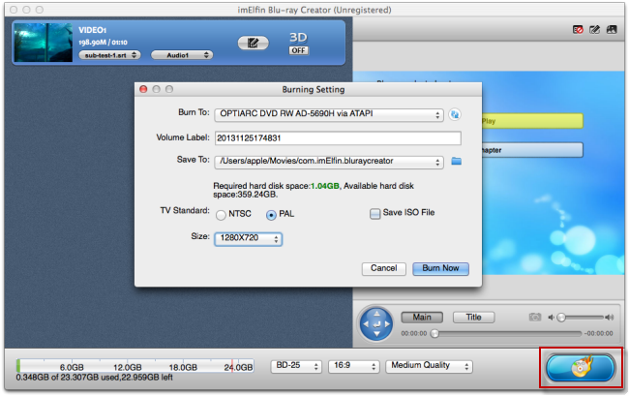Click the Chapter menu item in preview
Viewport: 629px width, 396px height.
click(532, 150)
